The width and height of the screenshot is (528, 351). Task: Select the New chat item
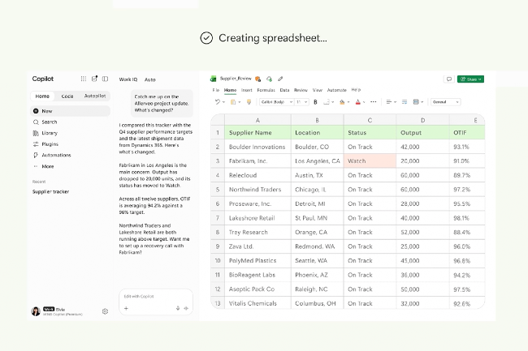pyautogui.click(x=71, y=111)
